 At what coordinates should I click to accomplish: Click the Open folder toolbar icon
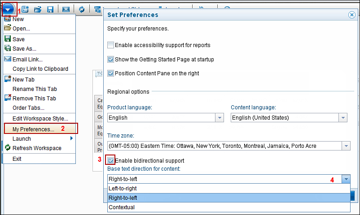[x=38, y=9]
